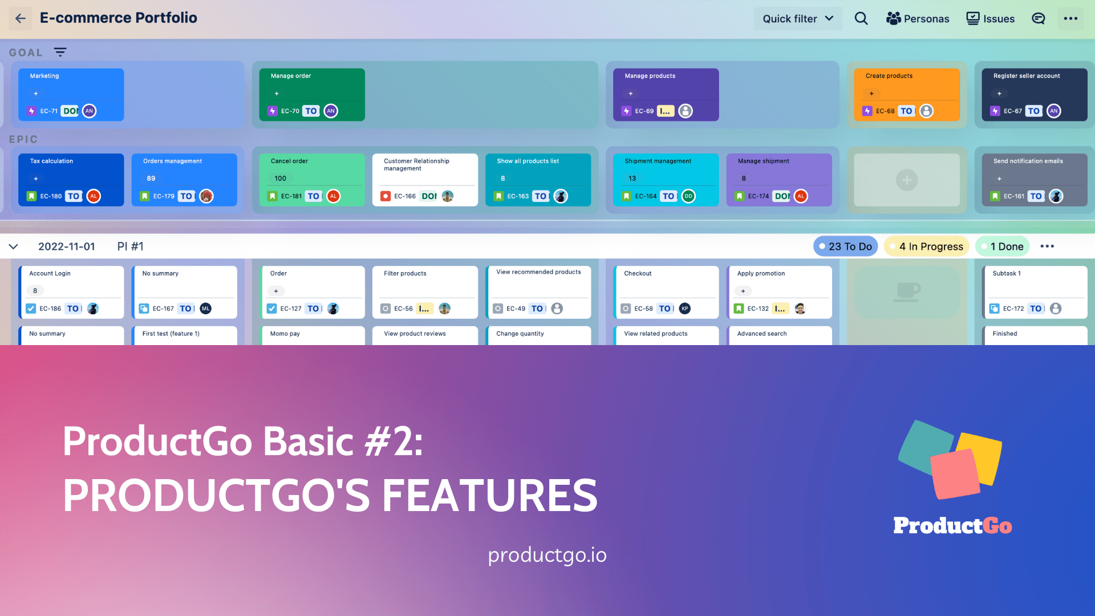Open the Issues panel
Viewport: 1095px width, 616px height.
pyautogui.click(x=991, y=18)
